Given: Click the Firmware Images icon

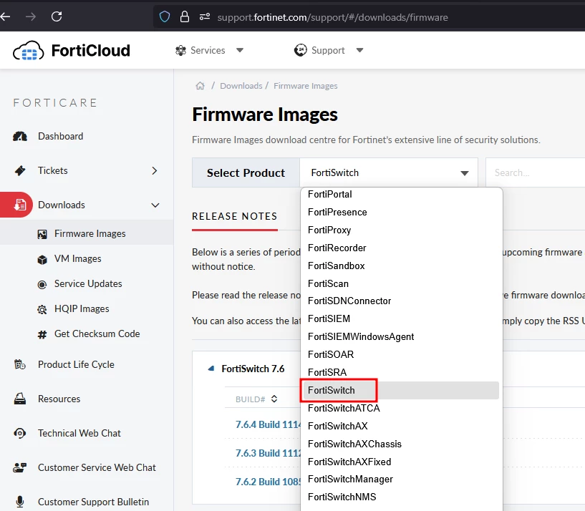Looking at the screenshot, I should (x=42, y=234).
